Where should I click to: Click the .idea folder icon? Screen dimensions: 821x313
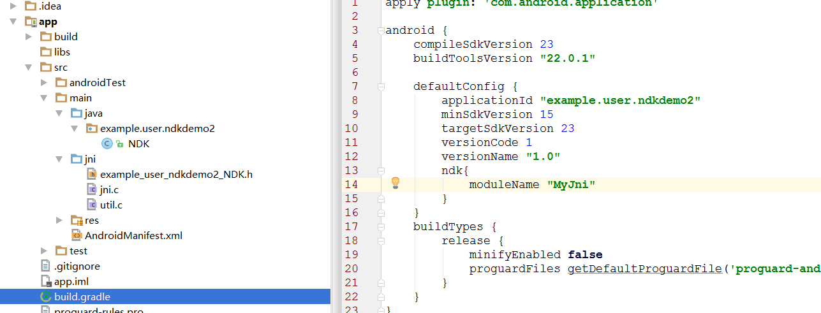point(31,6)
